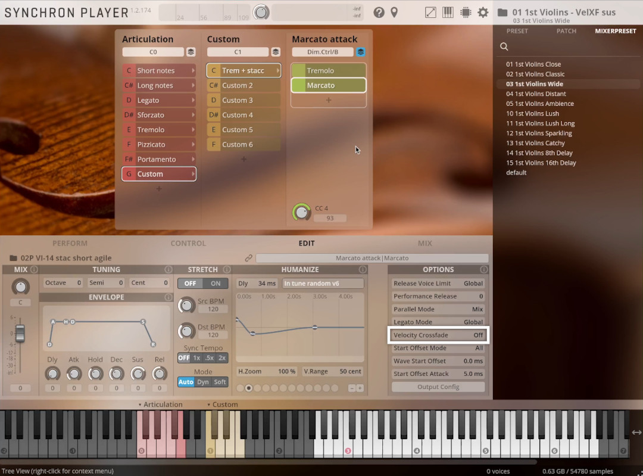
Task: Switch to PERFORM tab
Action: tap(70, 243)
